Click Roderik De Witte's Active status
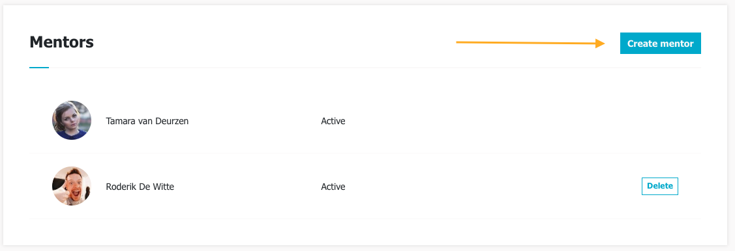Image resolution: width=735 pixels, height=251 pixels. (x=333, y=187)
